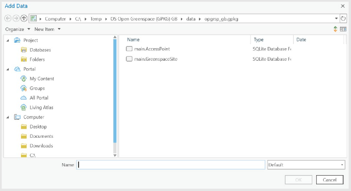Click the Folders icon in the tree

(24, 59)
